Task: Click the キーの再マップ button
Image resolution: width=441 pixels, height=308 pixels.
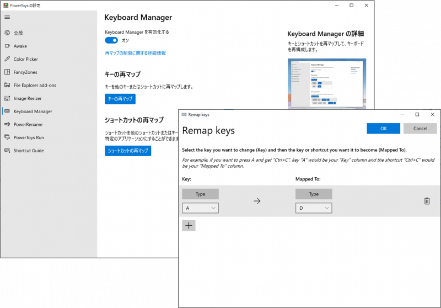Action: tap(120, 99)
